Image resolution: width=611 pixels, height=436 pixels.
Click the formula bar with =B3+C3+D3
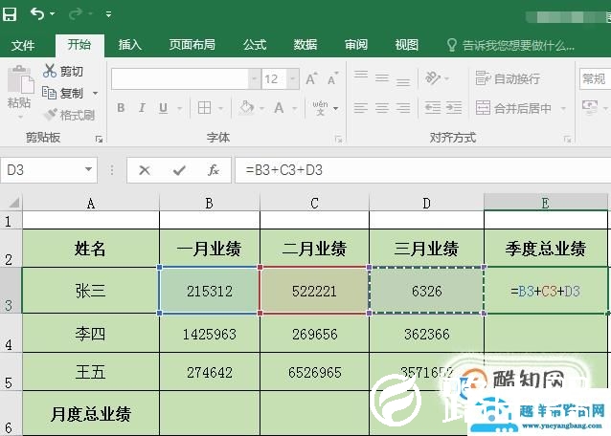[423, 170]
